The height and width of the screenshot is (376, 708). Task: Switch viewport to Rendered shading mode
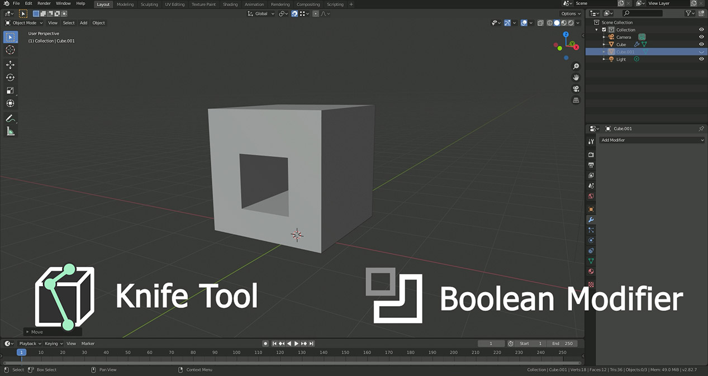tap(571, 23)
